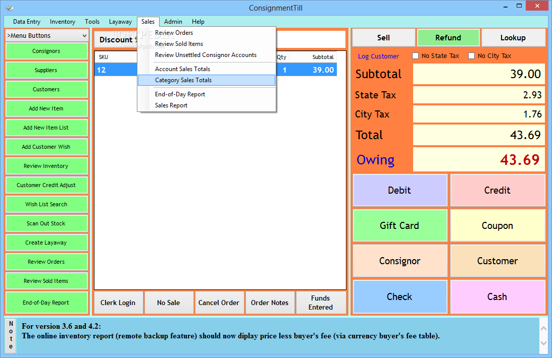Click the note panel scroll up arrow
The width and height of the screenshot is (552, 358).
(543, 328)
